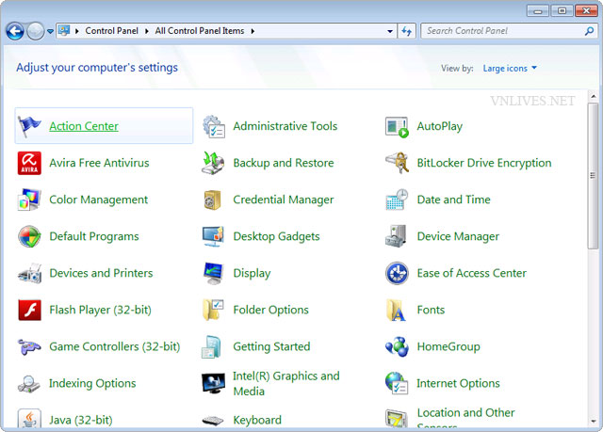
Task: Click the Color Management icon
Action: coord(29,200)
